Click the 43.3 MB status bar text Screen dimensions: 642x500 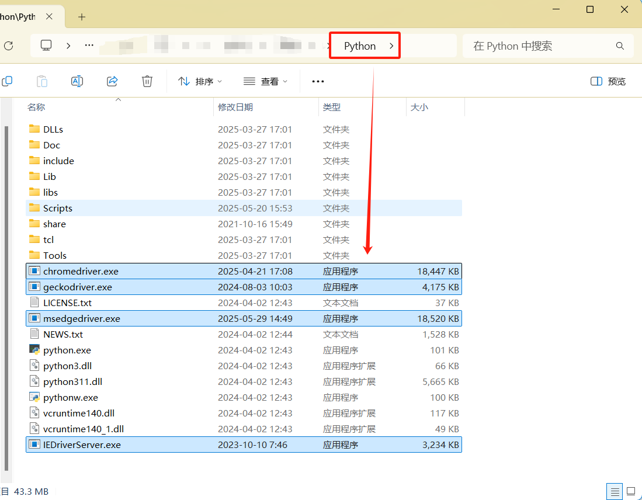[31, 491]
